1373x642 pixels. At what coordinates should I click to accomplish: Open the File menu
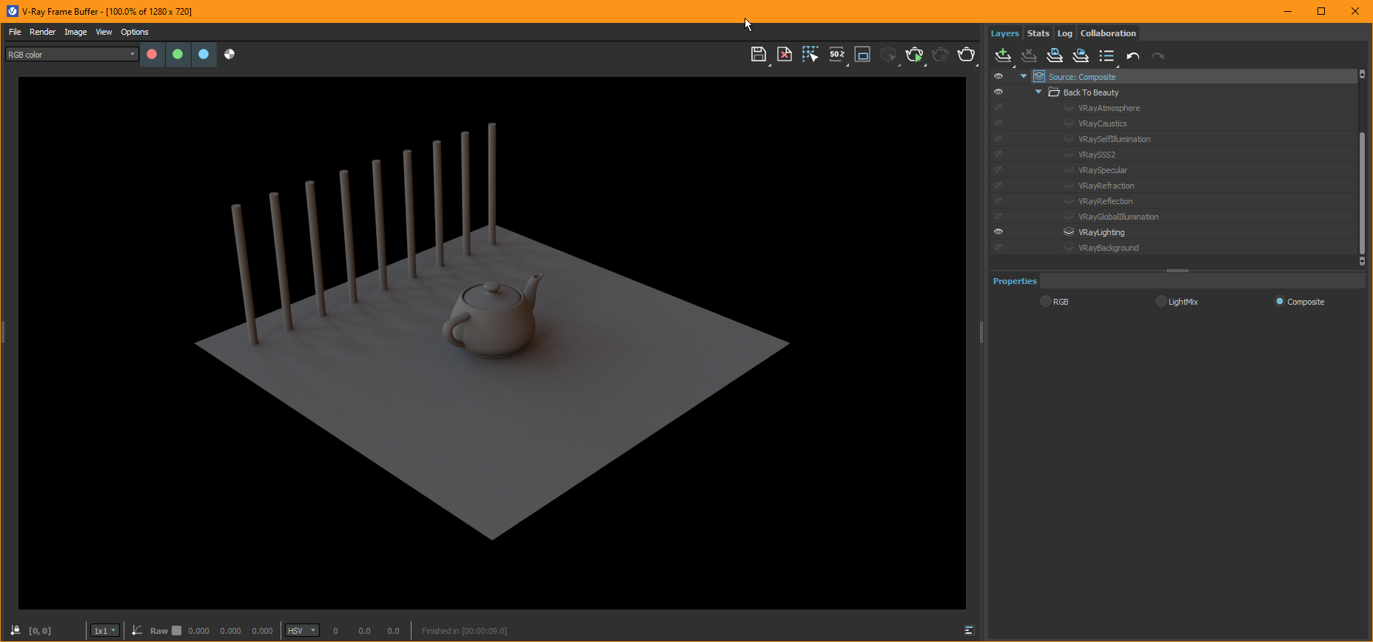pos(15,32)
